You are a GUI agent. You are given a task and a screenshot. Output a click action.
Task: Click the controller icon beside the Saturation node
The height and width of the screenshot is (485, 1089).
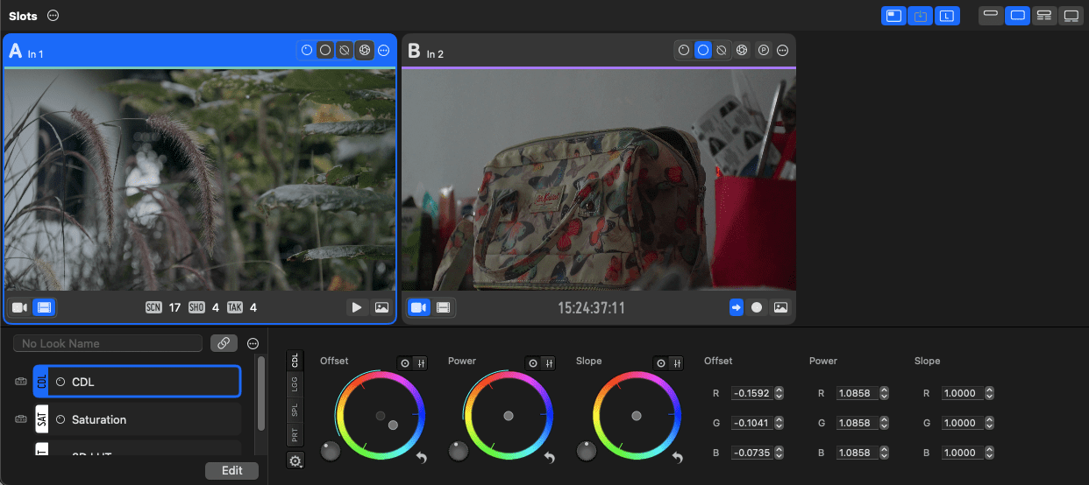click(x=20, y=419)
